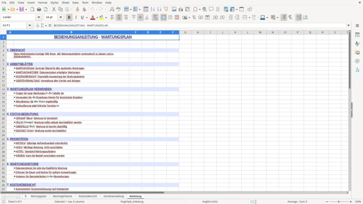Select column G header
This screenshot has width=363, height=204.
coord(185,32)
